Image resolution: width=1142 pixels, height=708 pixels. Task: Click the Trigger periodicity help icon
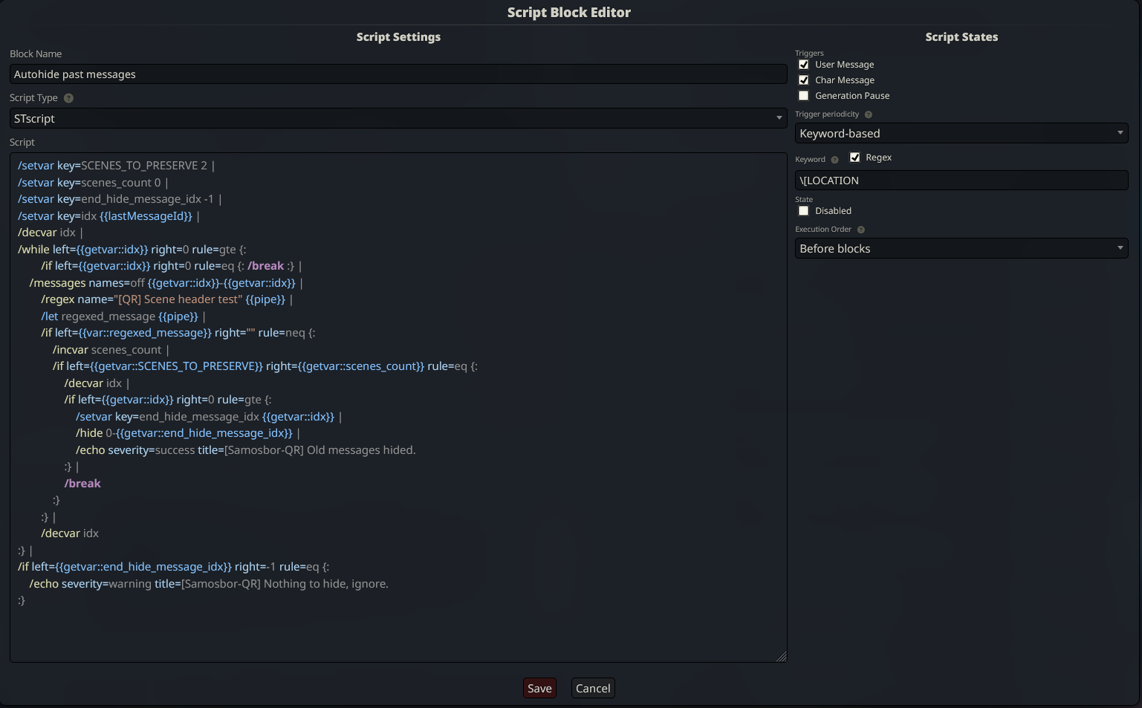point(869,114)
